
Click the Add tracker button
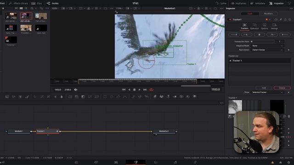(x=264, y=88)
